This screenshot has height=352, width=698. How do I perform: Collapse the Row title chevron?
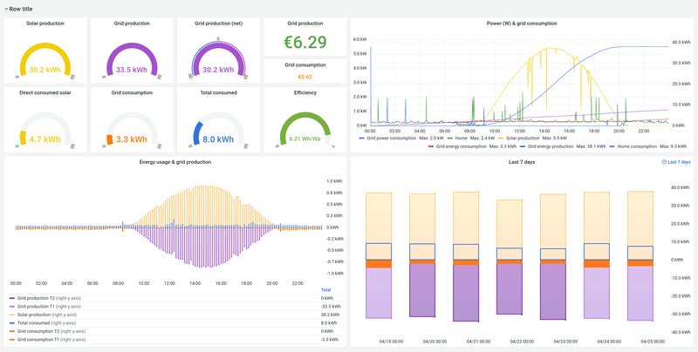(6, 9)
